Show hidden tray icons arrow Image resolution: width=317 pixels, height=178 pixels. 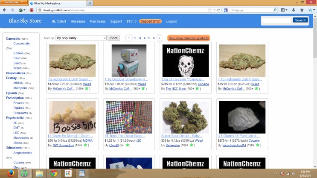[276, 174]
